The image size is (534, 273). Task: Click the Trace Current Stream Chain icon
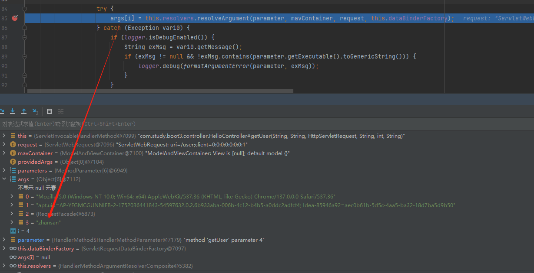point(61,111)
